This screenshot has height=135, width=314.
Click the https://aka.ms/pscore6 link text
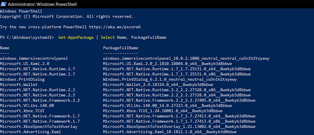click(x=115, y=27)
